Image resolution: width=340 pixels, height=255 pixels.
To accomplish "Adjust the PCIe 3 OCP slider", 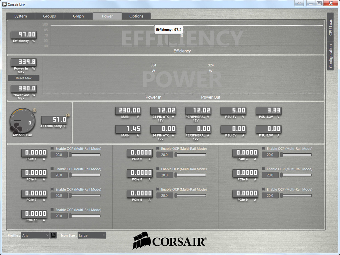I will [x=296, y=155].
